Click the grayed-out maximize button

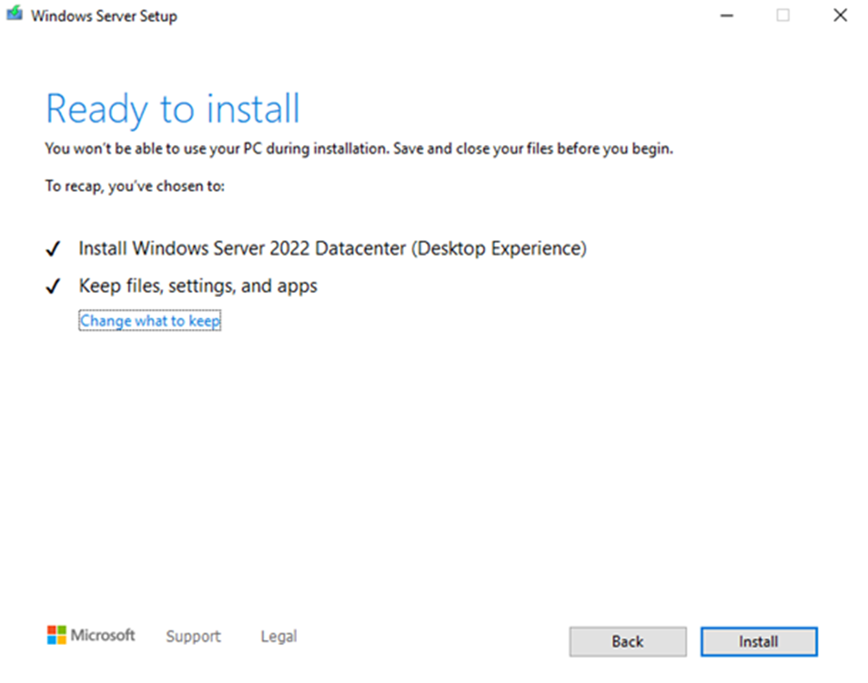(783, 16)
